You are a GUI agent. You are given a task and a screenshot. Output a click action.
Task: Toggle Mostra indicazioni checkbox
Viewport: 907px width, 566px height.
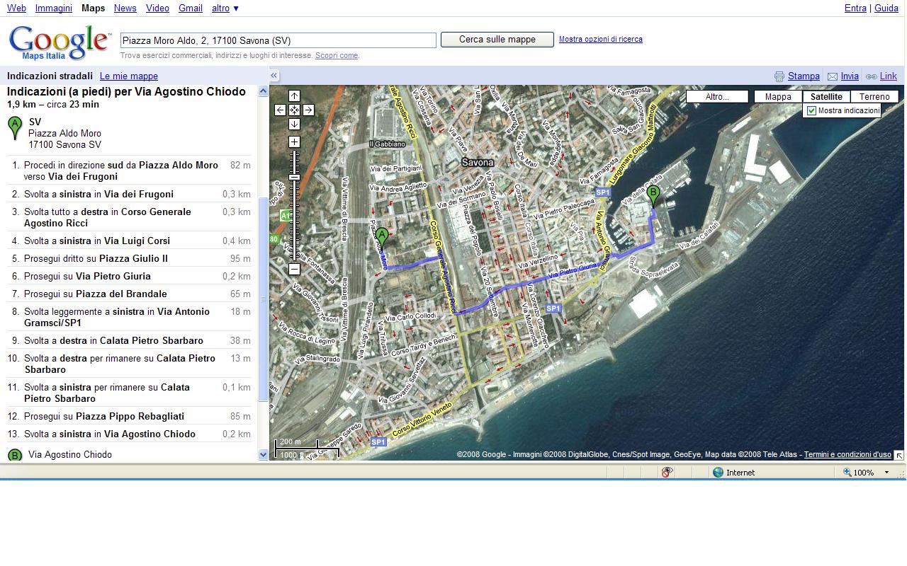(811, 110)
